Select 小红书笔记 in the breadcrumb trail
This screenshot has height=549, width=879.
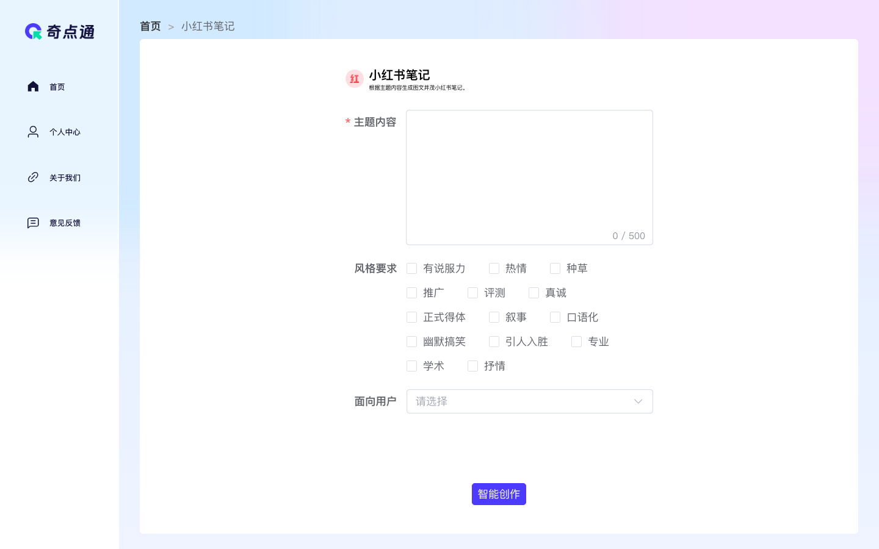point(208,26)
